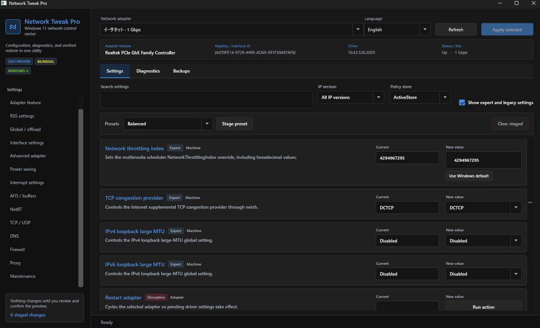Image resolution: width=540 pixels, height=328 pixels.
Task: Open the Network adapter dropdown
Action: tap(232, 29)
